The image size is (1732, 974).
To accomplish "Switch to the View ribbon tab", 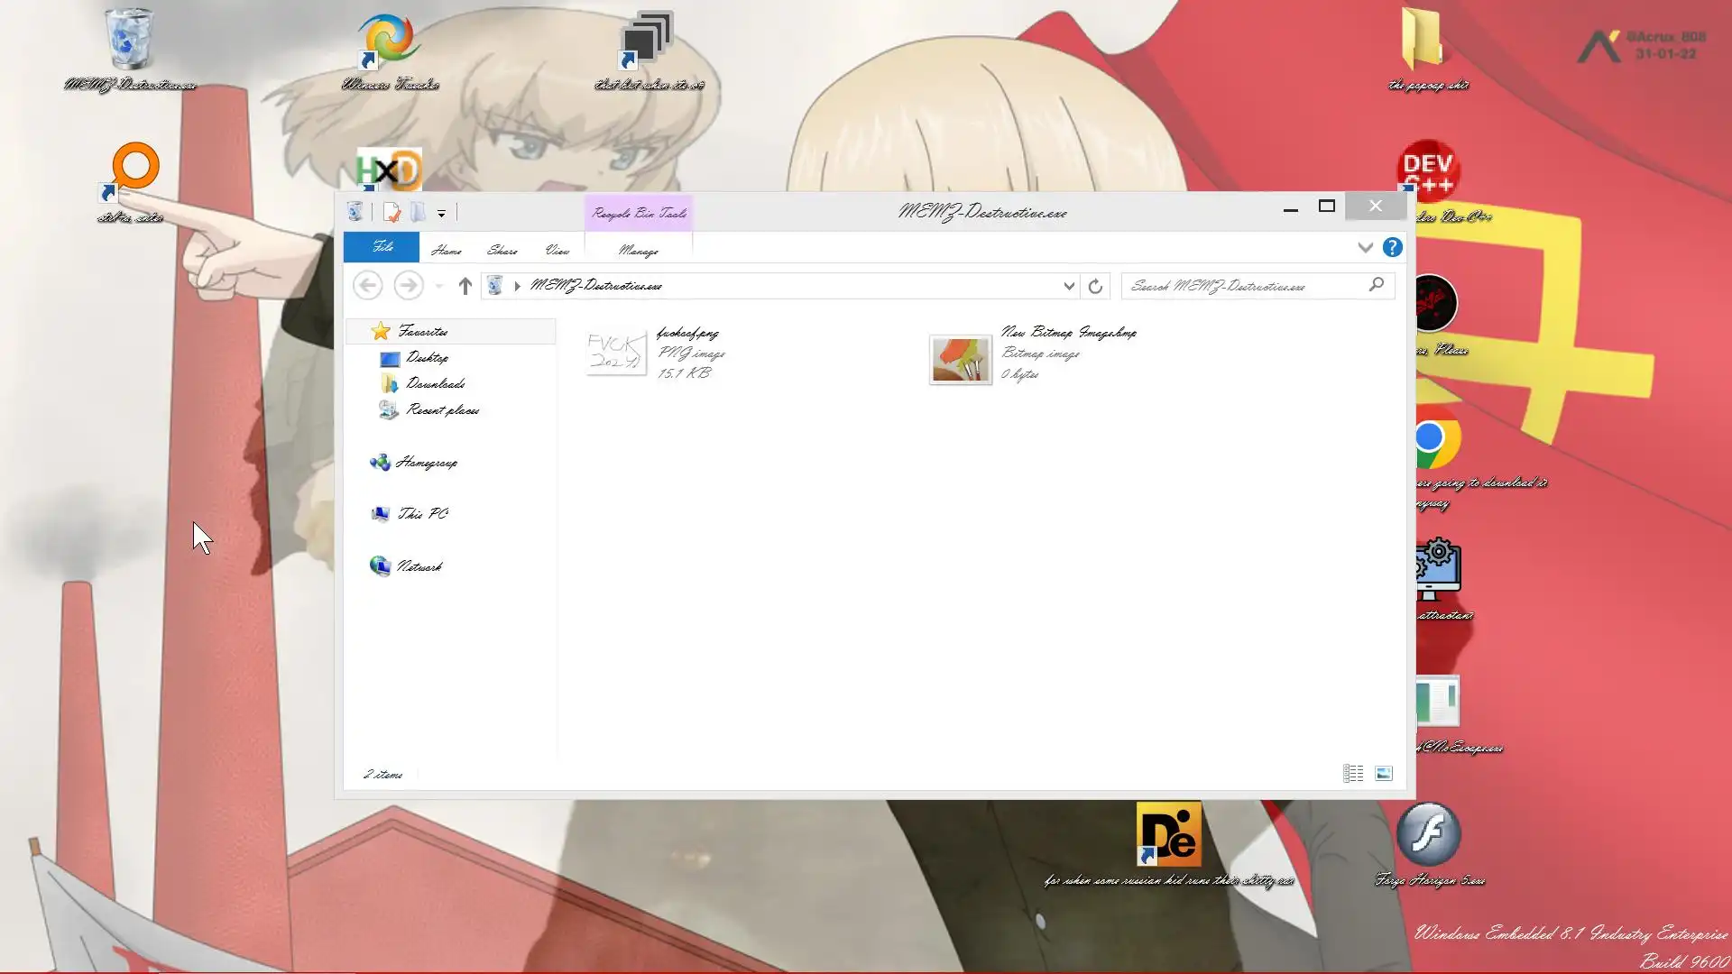I will click(x=557, y=250).
